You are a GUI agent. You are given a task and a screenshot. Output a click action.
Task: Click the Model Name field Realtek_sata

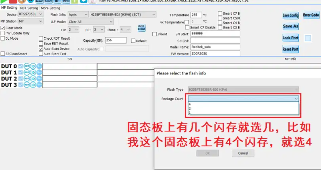click(215, 47)
